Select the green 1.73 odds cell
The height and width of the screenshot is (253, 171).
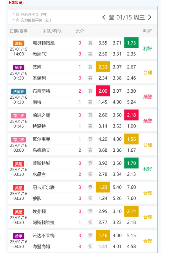(x=132, y=43)
